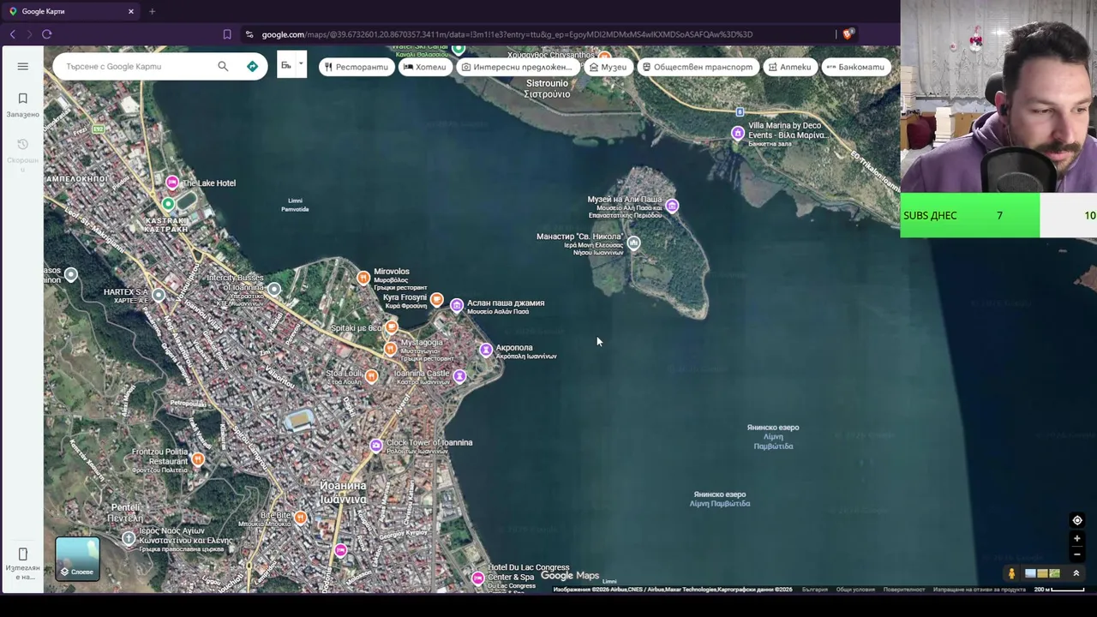1097x617 pixels.
Task: Filter map by Аптеки chip
Action: pyautogui.click(x=790, y=67)
